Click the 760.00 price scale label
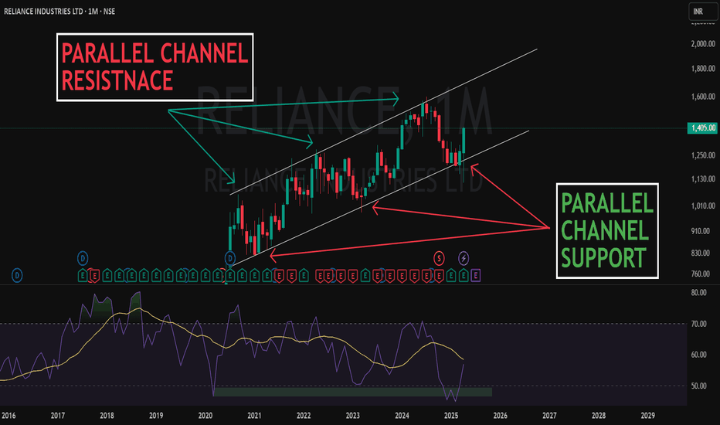720x425 pixels. tap(701, 274)
